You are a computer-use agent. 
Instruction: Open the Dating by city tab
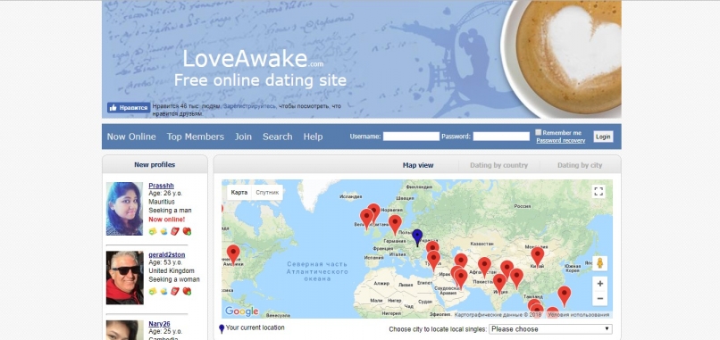[580, 165]
